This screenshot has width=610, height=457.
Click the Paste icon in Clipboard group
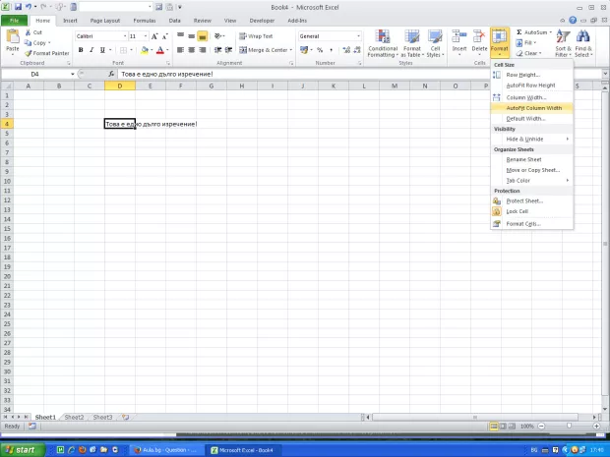pos(12,39)
